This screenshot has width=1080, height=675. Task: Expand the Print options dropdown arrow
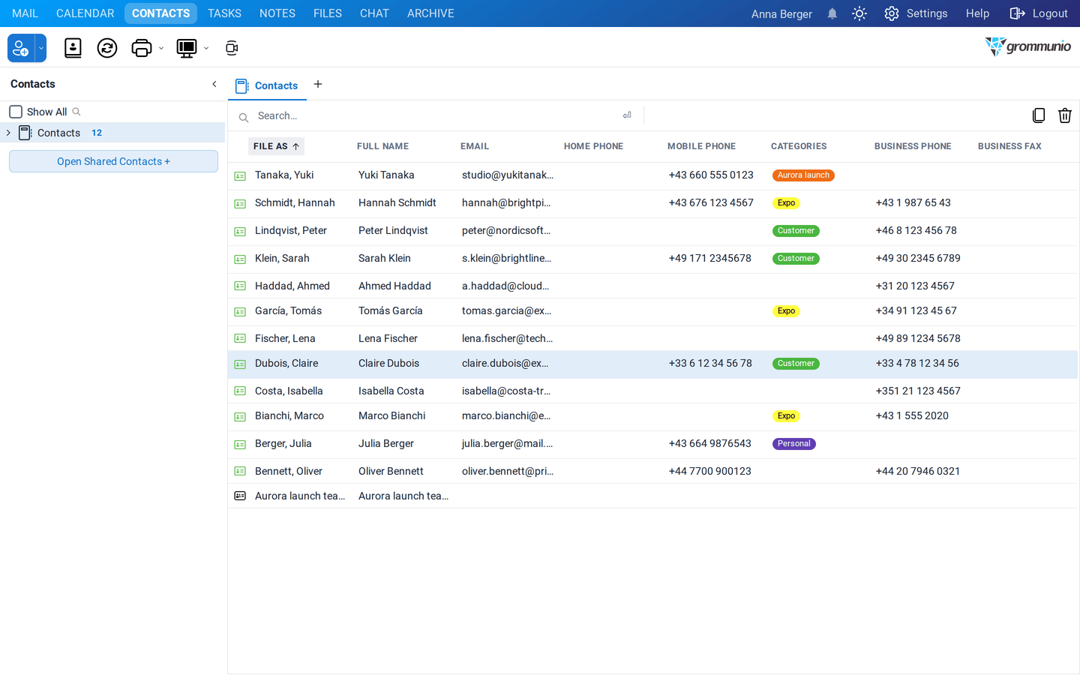point(161,49)
